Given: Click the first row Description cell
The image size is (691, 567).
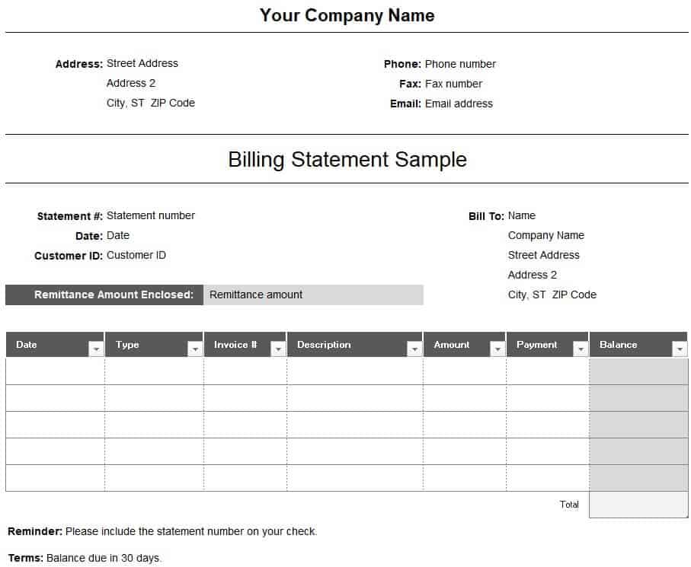Looking at the screenshot, I should pyautogui.click(x=355, y=371).
